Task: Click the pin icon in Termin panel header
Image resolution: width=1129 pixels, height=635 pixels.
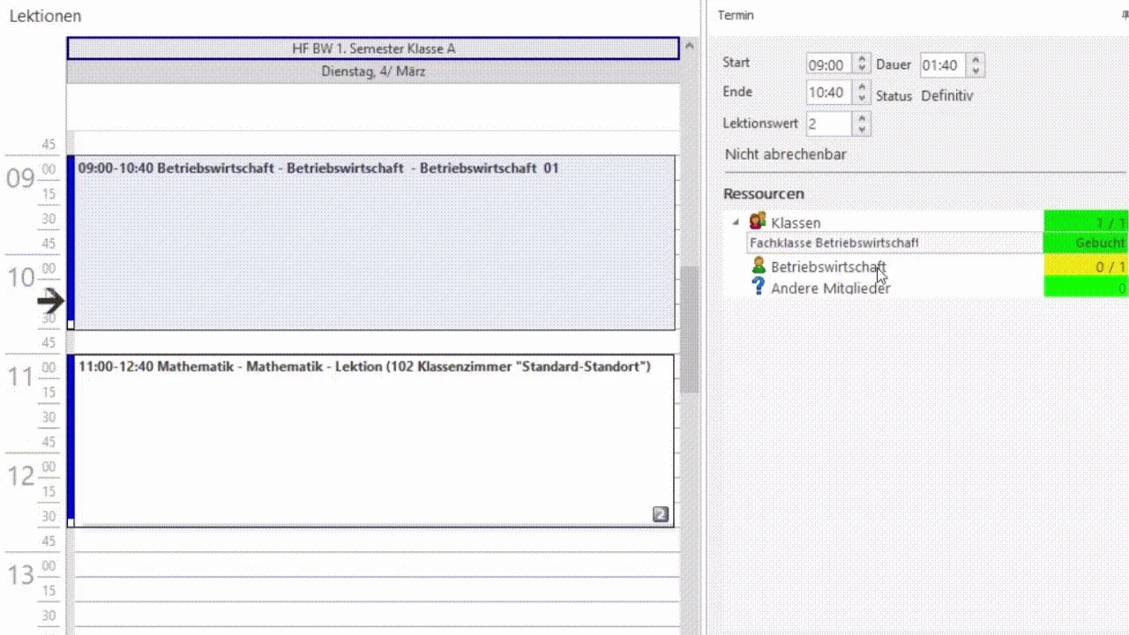Action: (x=1124, y=16)
